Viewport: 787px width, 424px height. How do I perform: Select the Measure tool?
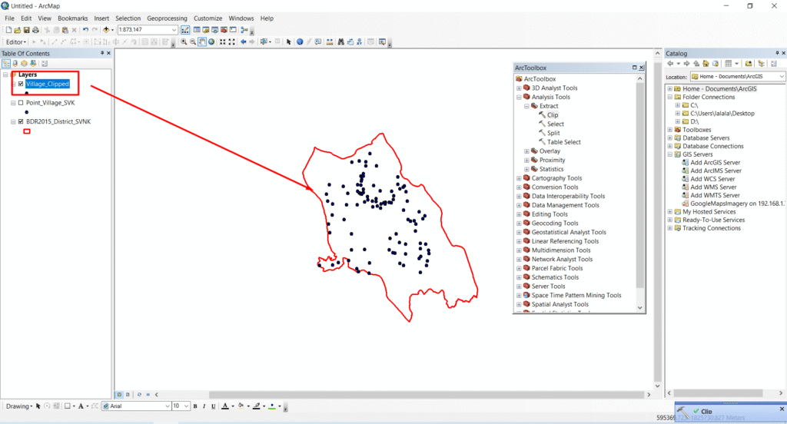pyautogui.click(x=330, y=42)
